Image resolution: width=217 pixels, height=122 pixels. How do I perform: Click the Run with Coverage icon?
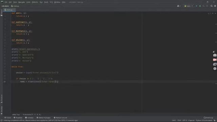203,6
